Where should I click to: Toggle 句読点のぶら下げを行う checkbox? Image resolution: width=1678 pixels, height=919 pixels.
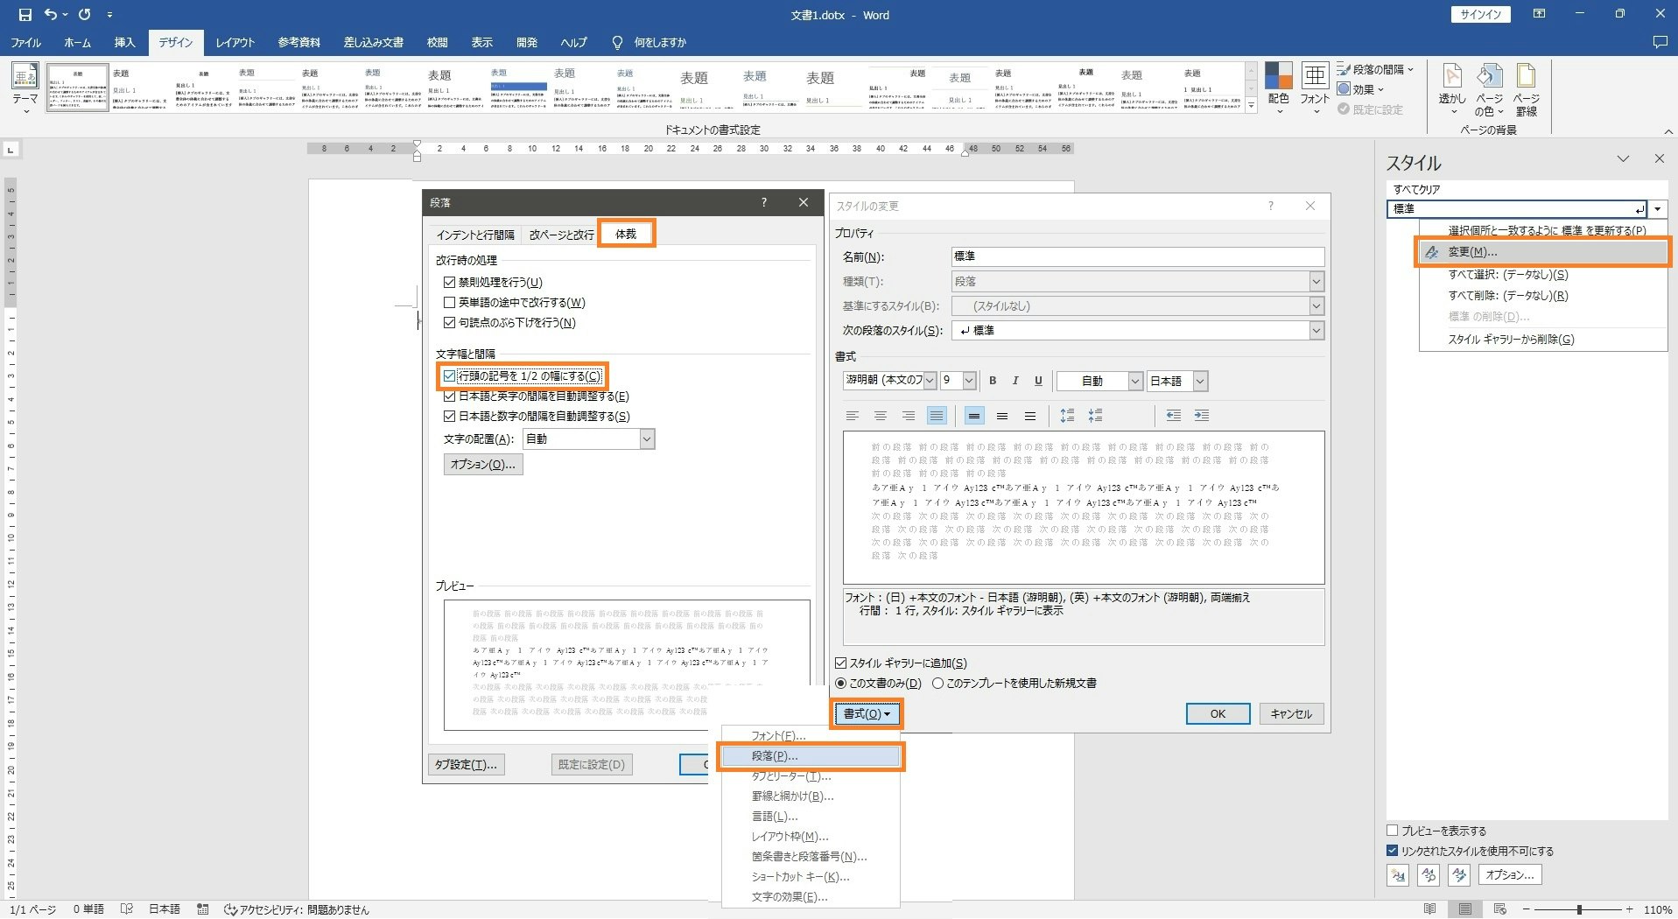click(450, 322)
